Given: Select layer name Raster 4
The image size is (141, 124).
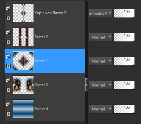Looking at the screenshot, I should tap(41, 109).
